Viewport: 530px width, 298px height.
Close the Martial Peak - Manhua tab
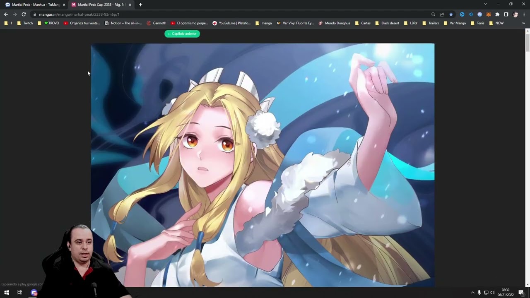point(64,5)
